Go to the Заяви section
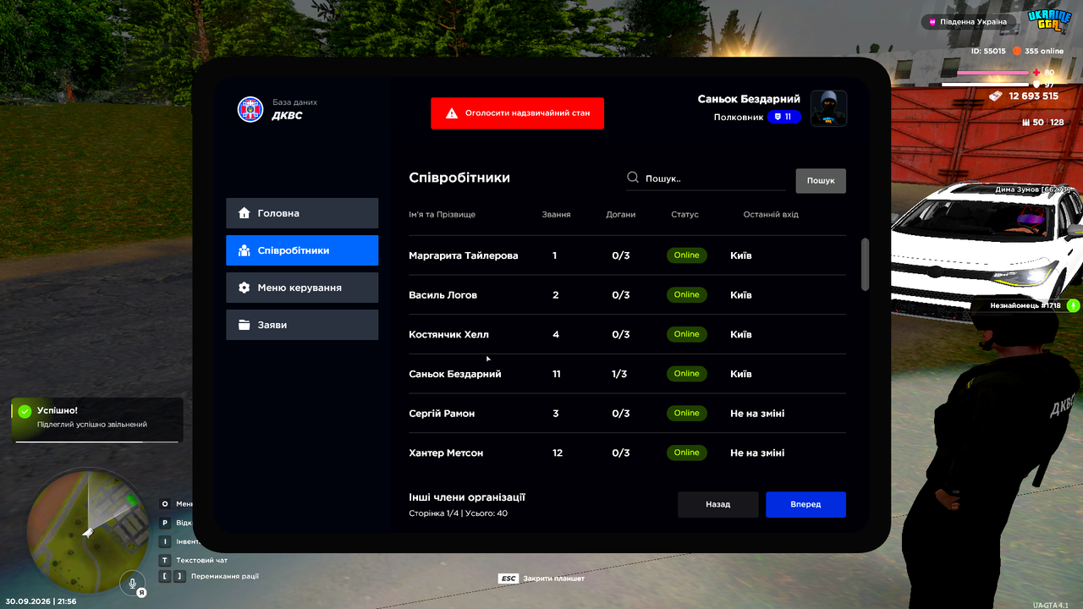The width and height of the screenshot is (1083, 609). click(302, 325)
